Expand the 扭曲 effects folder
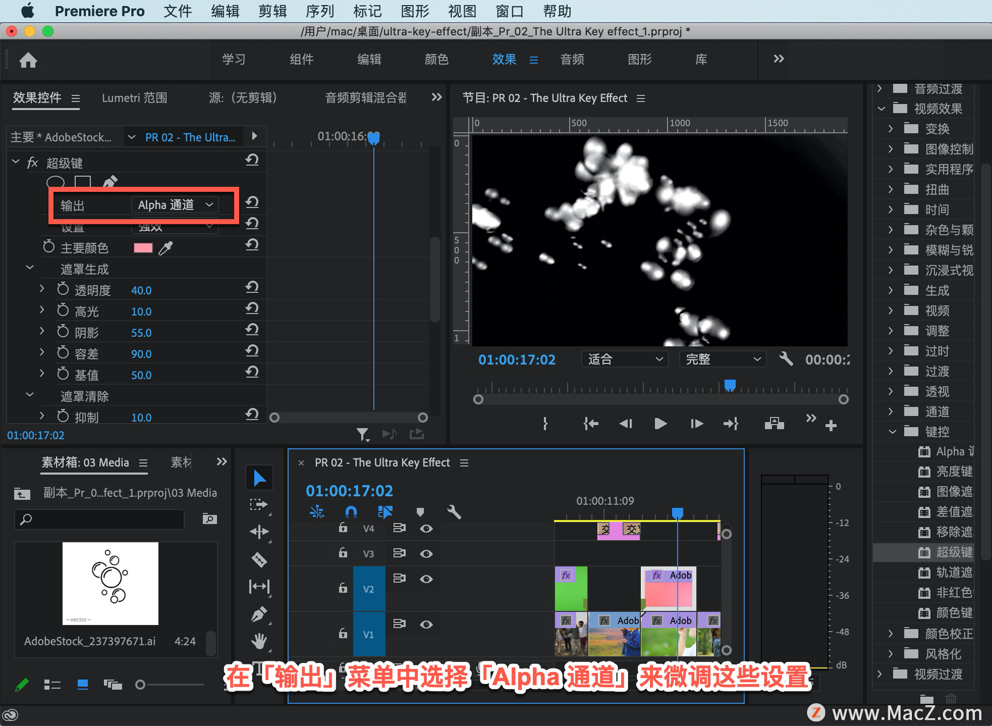The height and width of the screenshot is (726, 992). click(891, 189)
